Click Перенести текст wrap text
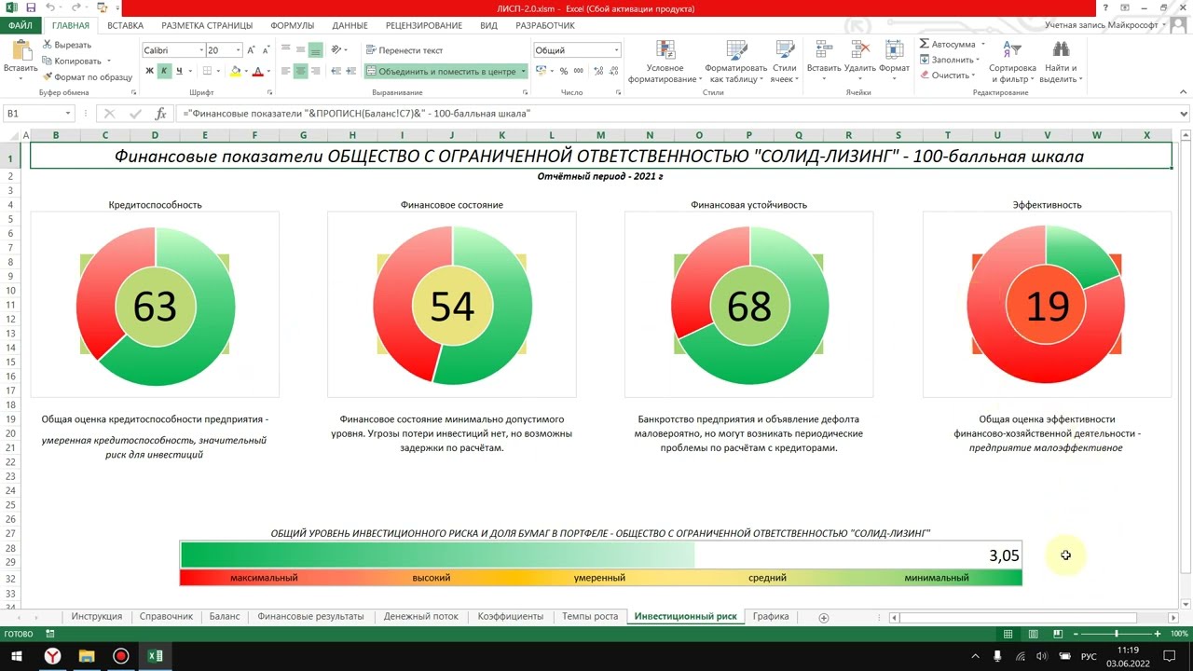Screen dimensions: 1193x671 (405, 50)
